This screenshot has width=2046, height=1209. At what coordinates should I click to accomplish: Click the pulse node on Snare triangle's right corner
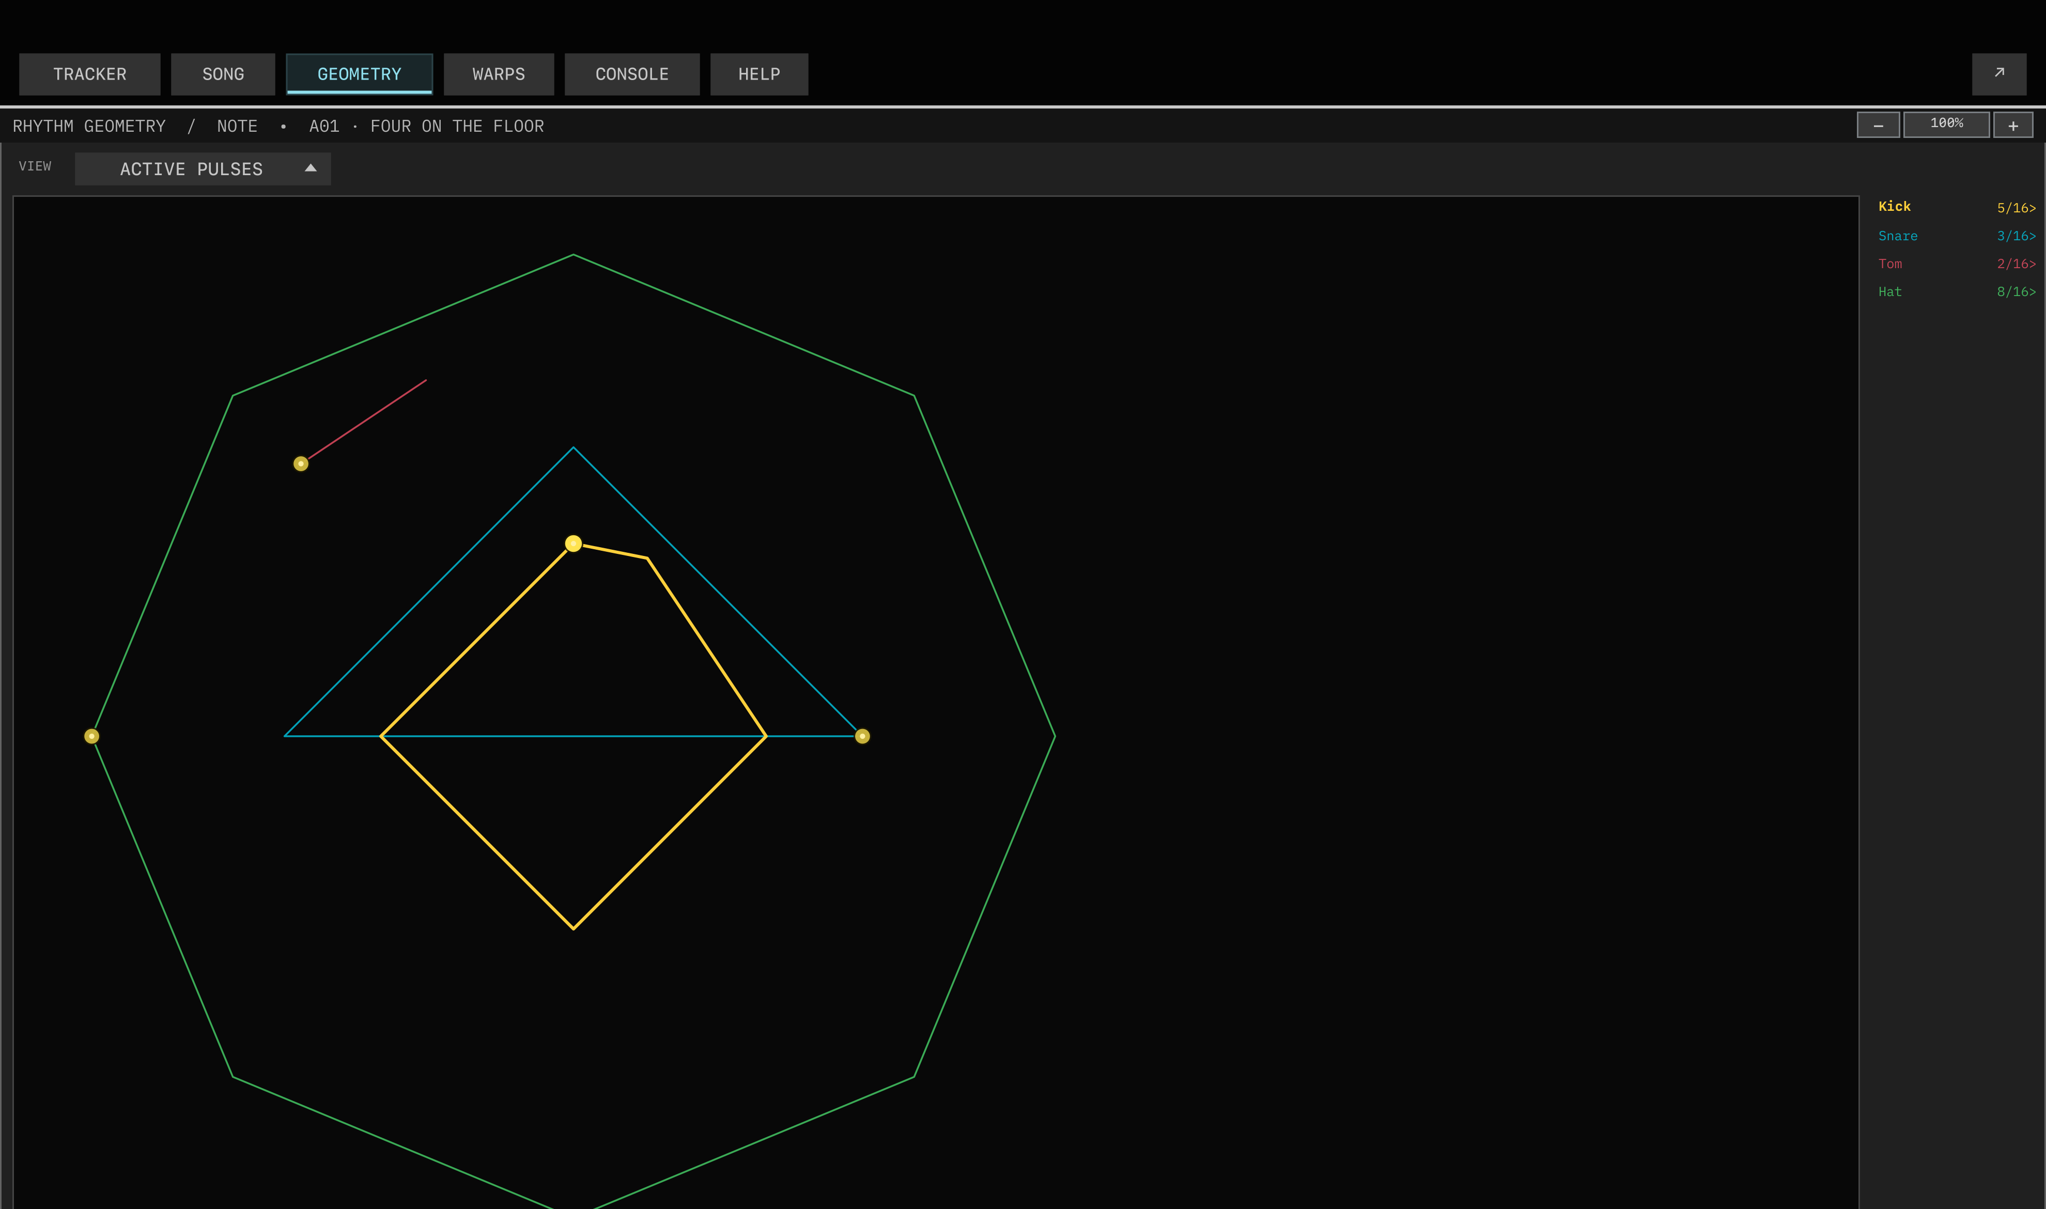click(862, 736)
